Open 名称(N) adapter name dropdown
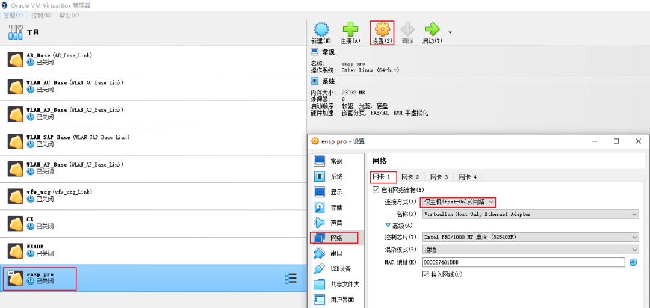This screenshot has height=308, width=650. [530, 214]
